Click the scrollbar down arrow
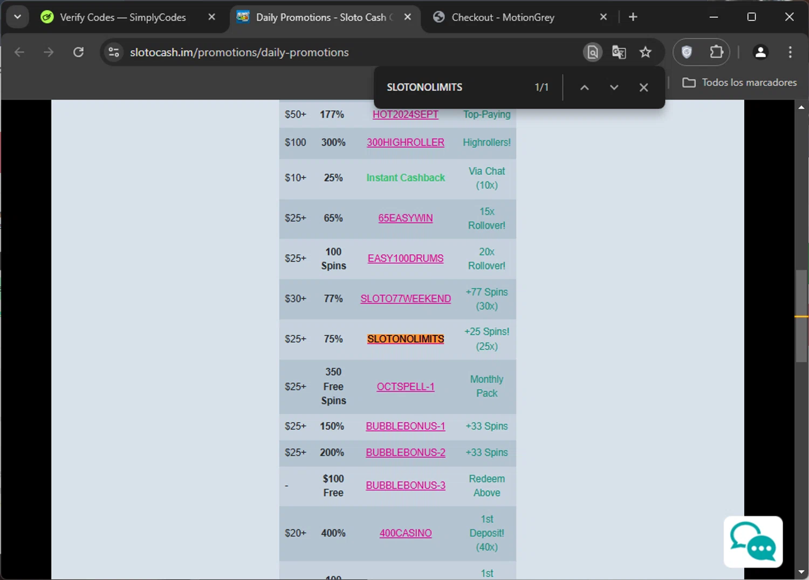Image resolution: width=809 pixels, height=580 pixels. (801, 571)
